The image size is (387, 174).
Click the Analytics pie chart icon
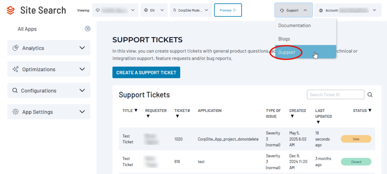(x=15, y=48)
